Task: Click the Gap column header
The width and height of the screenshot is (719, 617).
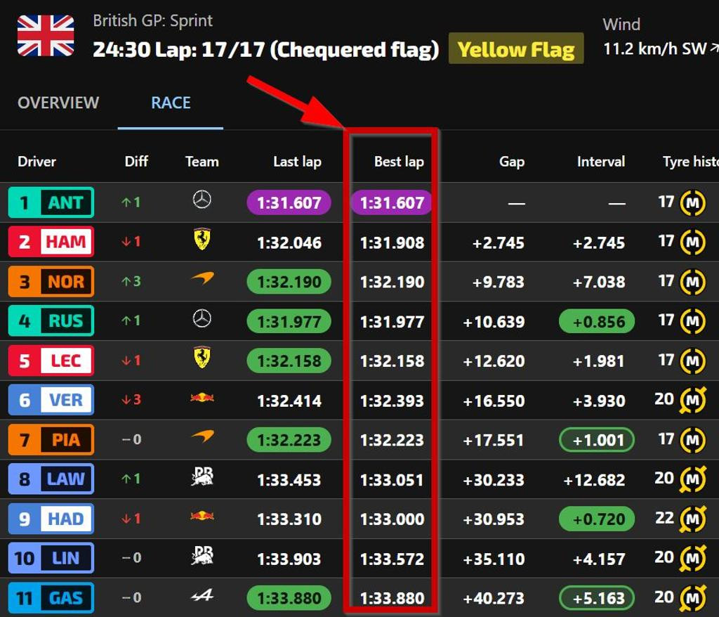Action: click(x=512, y=162)
